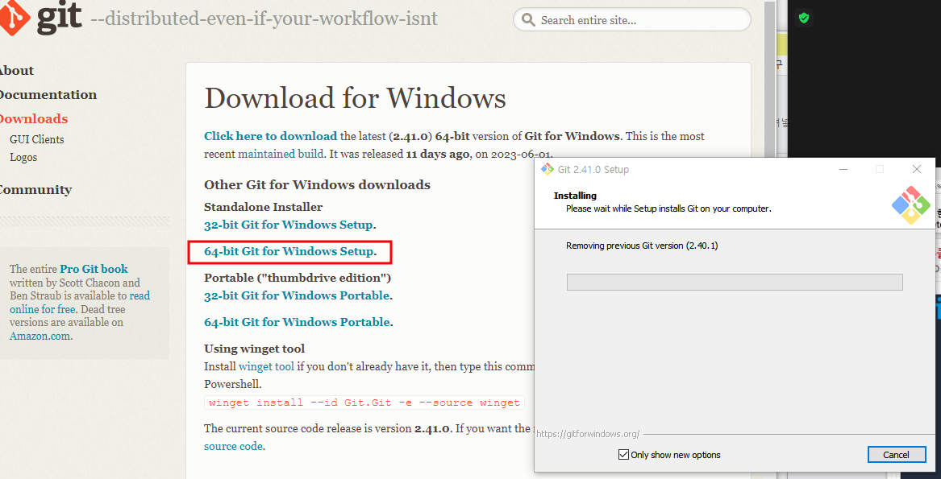Open the read online for free link

pos(80,303)
